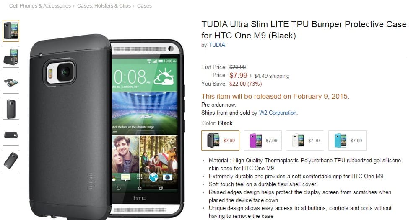Show the fourth thumbnail with case back view

pos(11,109)
